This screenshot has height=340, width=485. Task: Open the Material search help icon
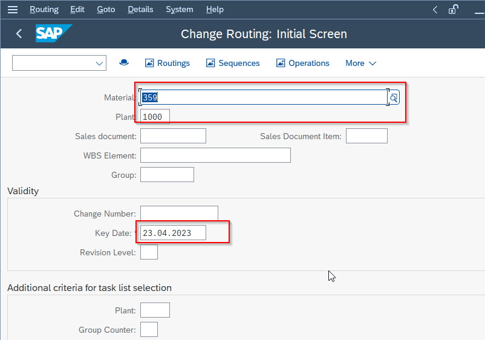[394, 97]
